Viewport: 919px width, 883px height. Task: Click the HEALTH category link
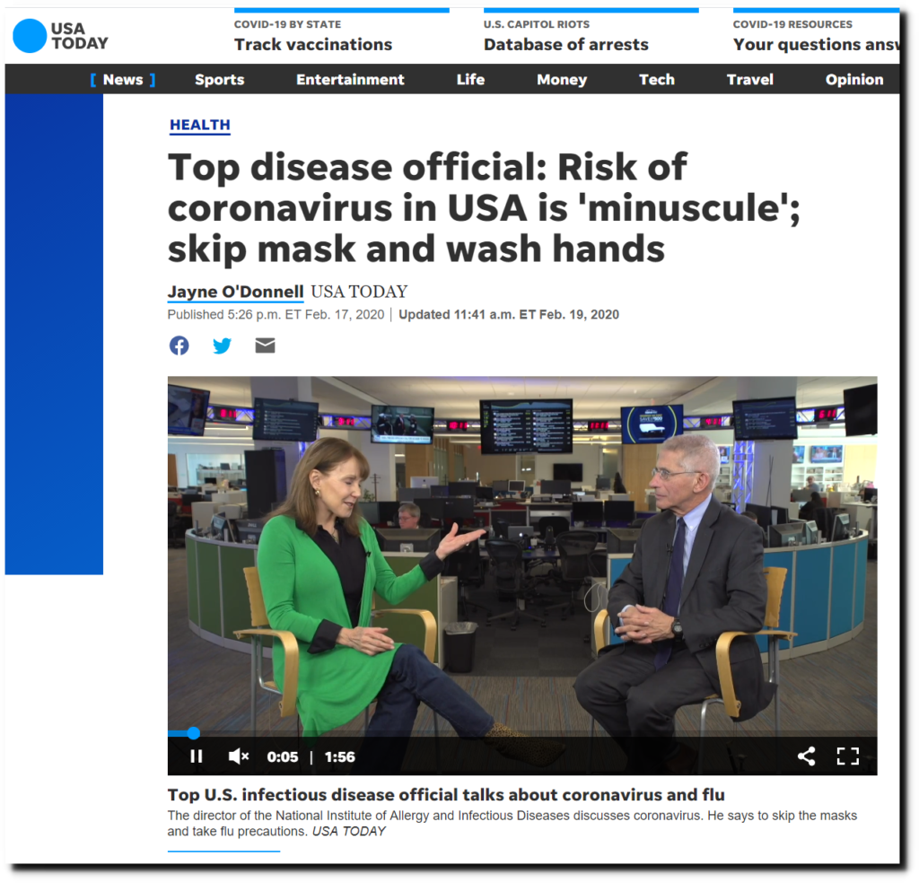[200, 125]
